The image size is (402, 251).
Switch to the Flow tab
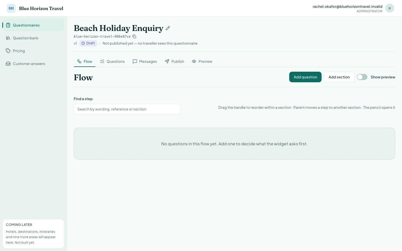[x=85, y=61]
